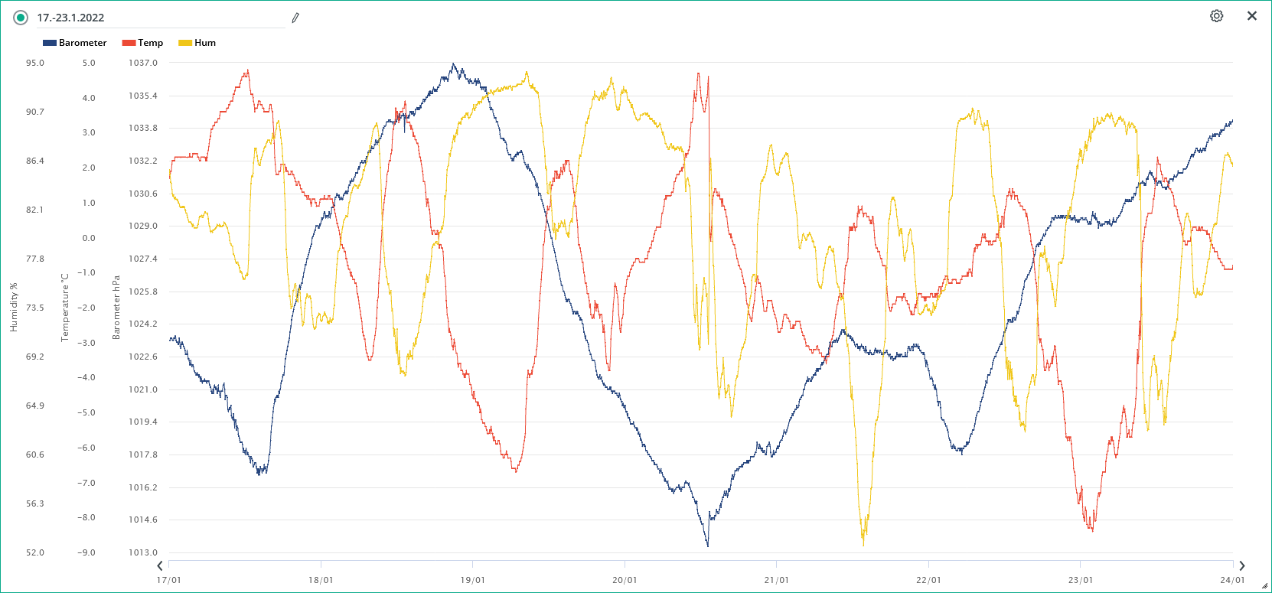This screenshot has width=1272, height=593.
Task: Click the pencil edit icon beside the title
Action: 295,18
